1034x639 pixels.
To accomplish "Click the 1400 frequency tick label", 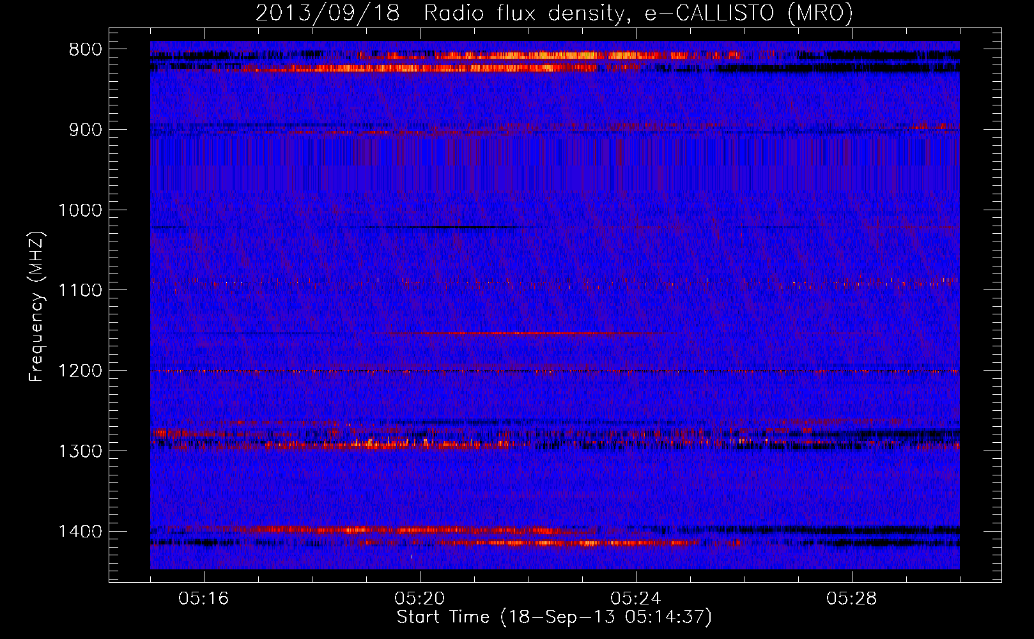I will coord(81,532).
